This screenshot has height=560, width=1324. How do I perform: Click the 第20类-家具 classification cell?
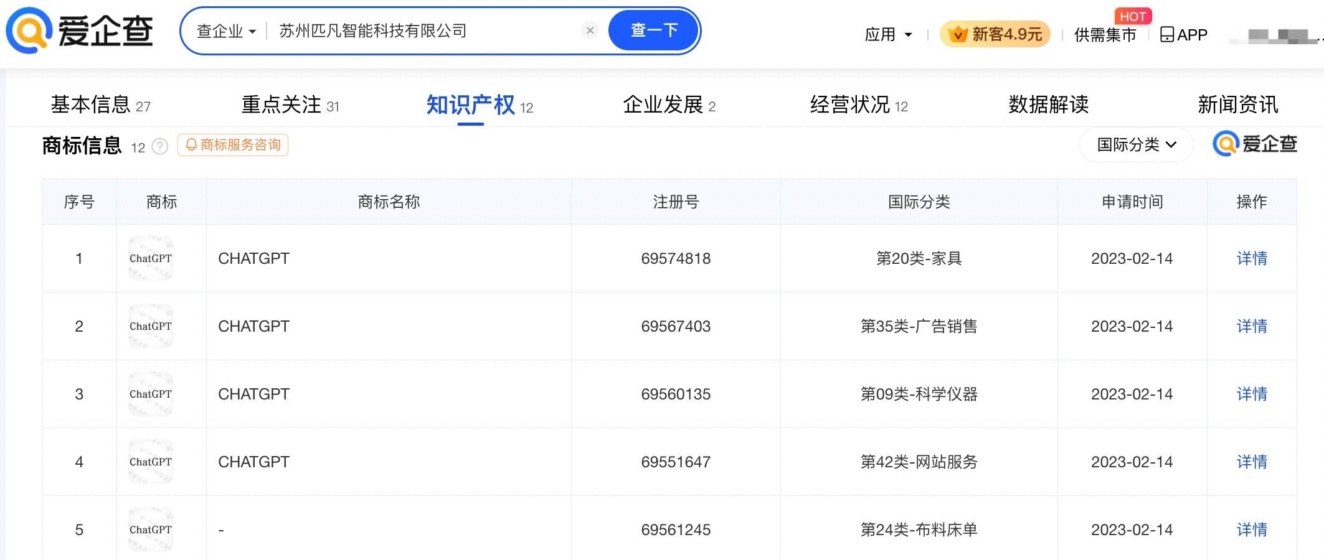(919, 258)
